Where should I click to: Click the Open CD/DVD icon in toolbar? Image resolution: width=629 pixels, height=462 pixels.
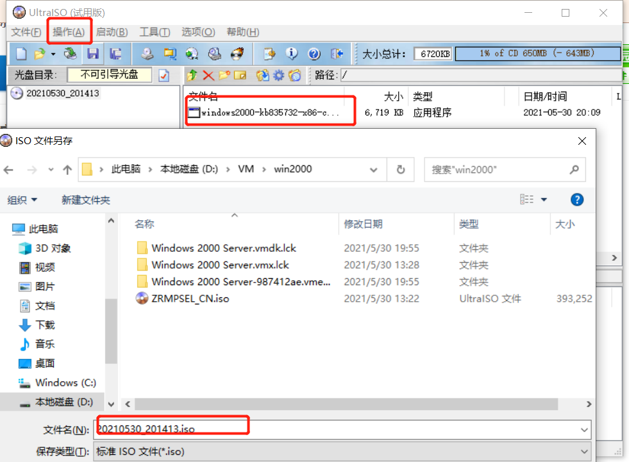(x=70, y=53)
